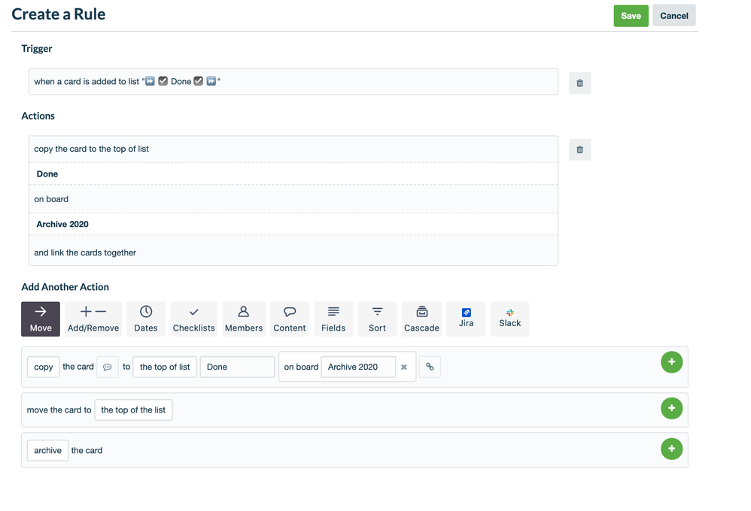
Task: Select the Fields action category
Action: (x=333, y=318)
